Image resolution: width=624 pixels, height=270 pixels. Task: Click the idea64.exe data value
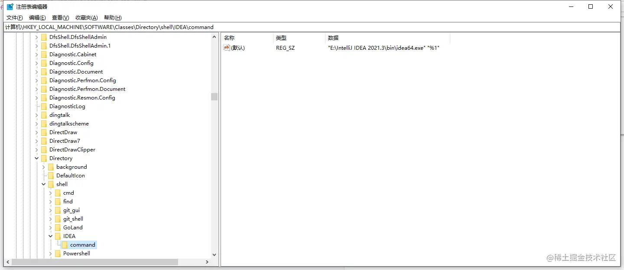pyautogui.click(x=384, y=48)
